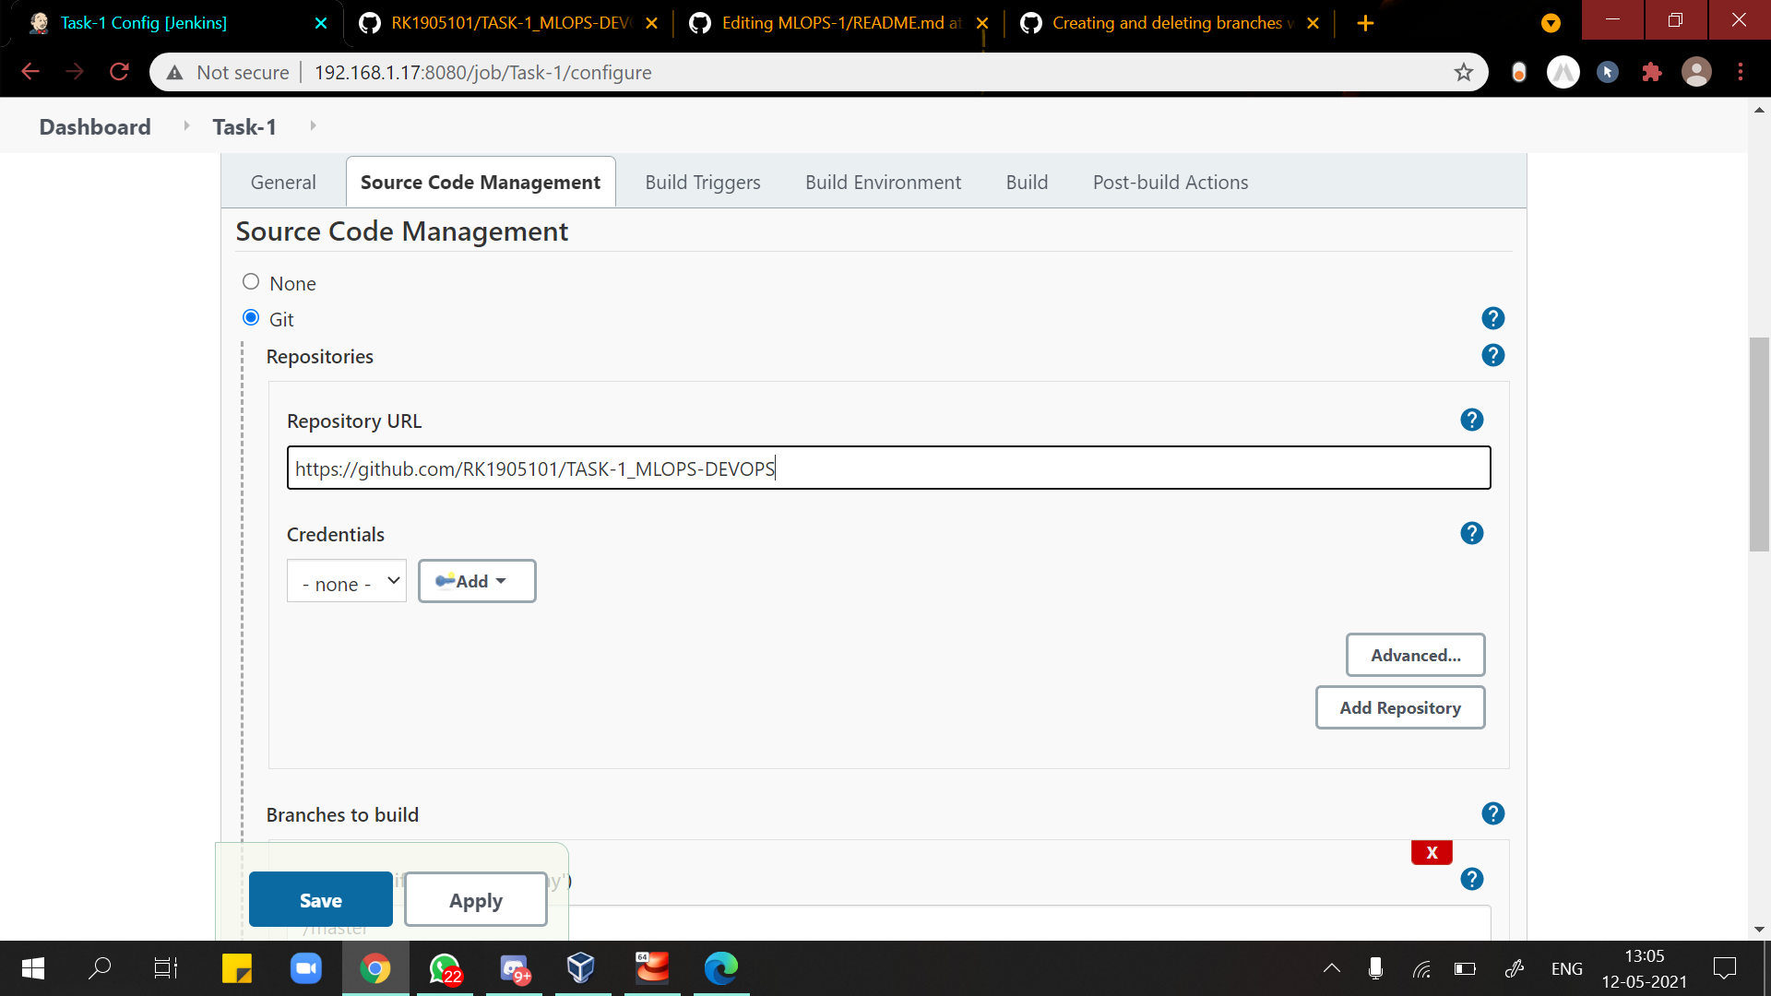This screenshot has height=996, width=1771.
Task: Open the Add credentials dropdown button
Action: pos(477,581)
